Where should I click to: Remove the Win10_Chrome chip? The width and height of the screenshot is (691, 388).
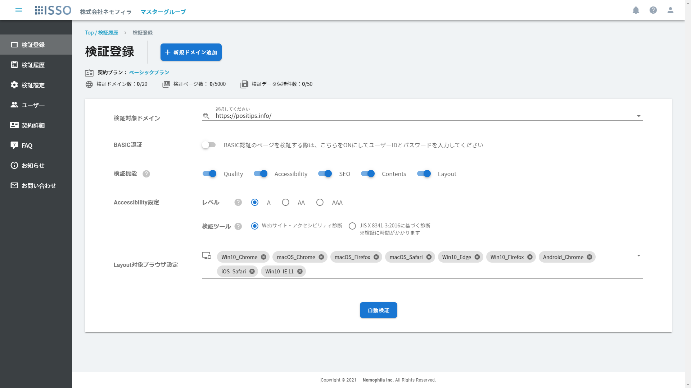(x=263, y=257)
